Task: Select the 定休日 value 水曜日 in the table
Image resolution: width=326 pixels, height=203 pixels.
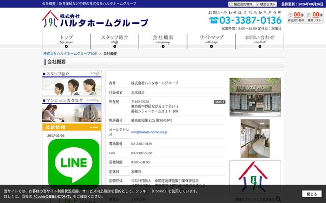Action: coord(136,172)
